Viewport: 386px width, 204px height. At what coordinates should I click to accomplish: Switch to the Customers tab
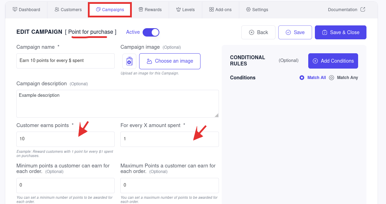pos(68,10)
